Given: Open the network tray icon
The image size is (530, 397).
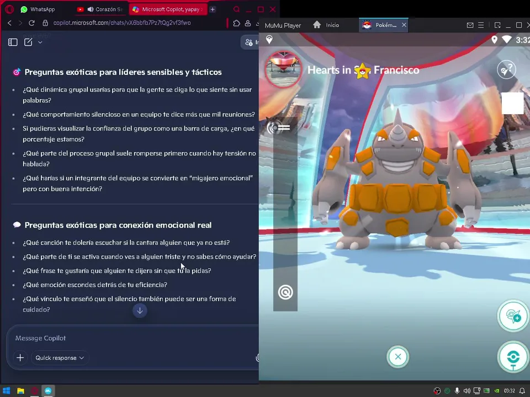Looking at the screenshot, I should [x=477, y=391].
